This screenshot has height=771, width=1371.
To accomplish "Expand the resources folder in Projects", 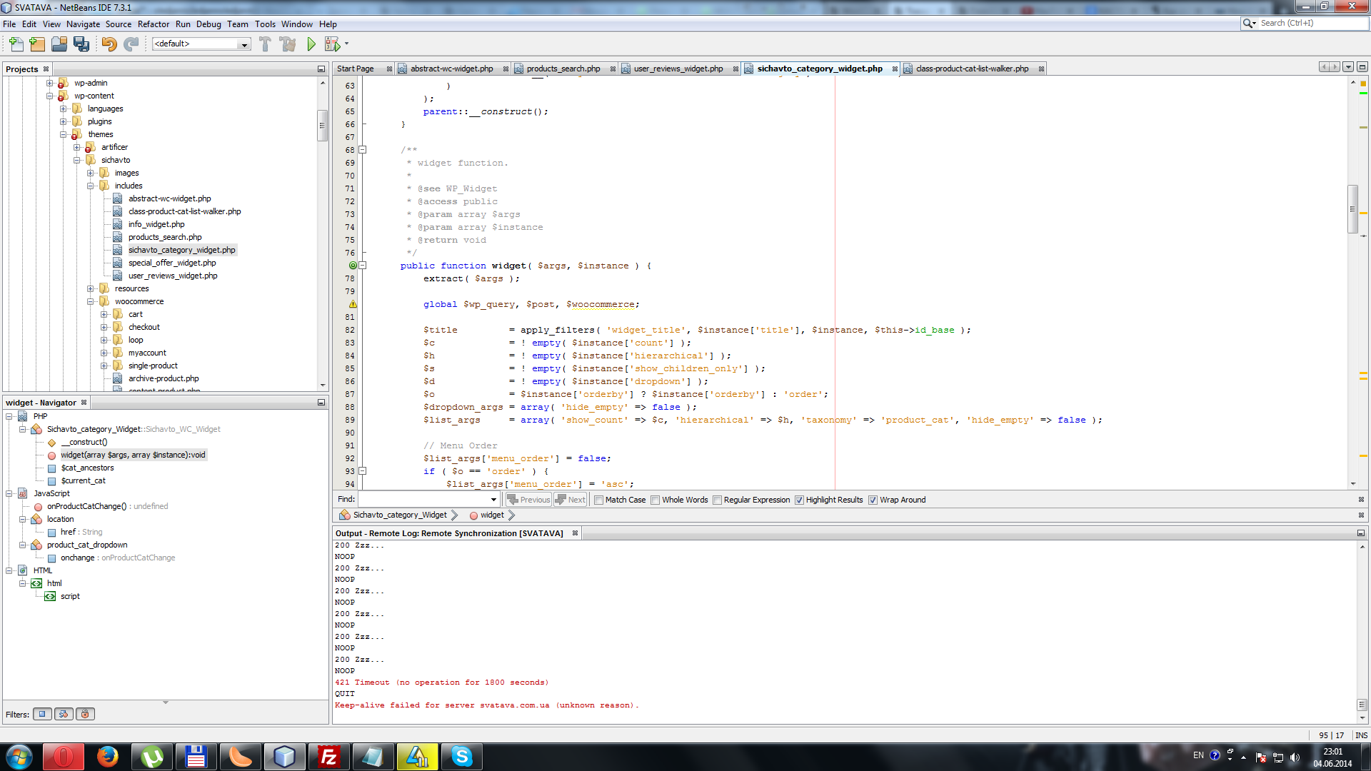I will coord(91,289).
